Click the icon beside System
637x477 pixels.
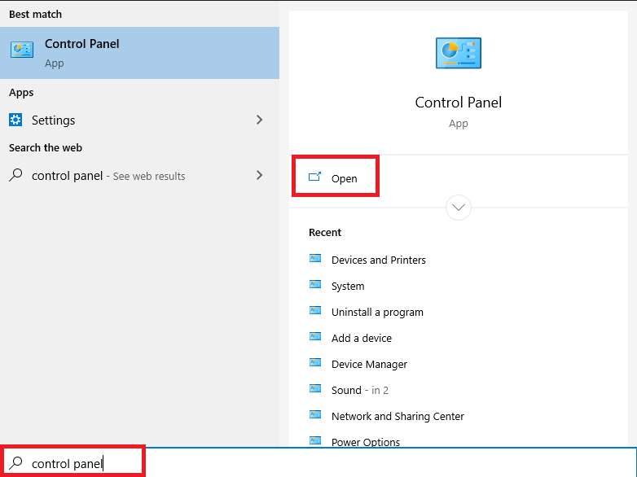tap(315, 284)
